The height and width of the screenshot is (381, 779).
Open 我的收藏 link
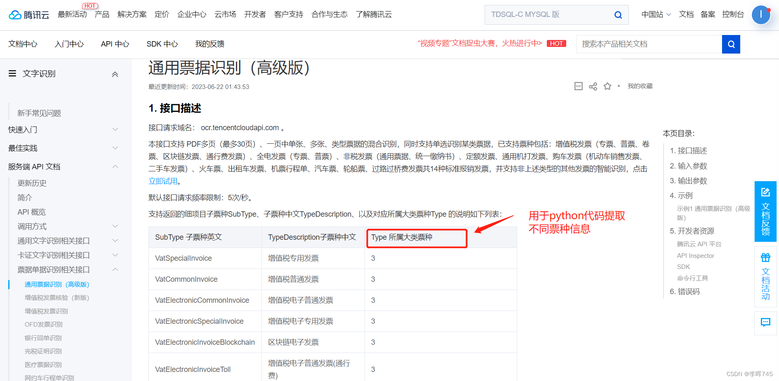(640, 86)
